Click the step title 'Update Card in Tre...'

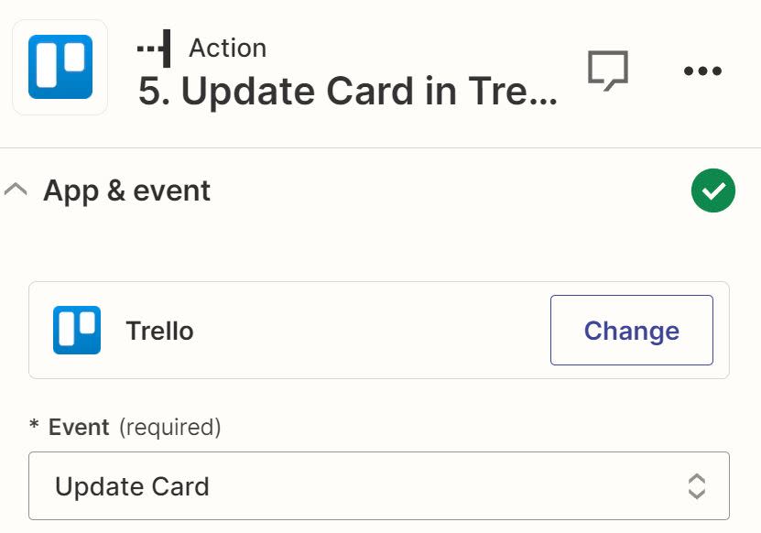pyautogui.click(x=366, y=92)
